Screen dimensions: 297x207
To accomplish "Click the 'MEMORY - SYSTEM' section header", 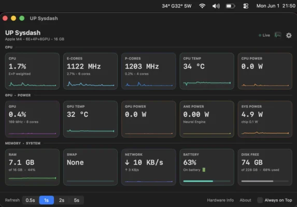I will click(23, 143).
